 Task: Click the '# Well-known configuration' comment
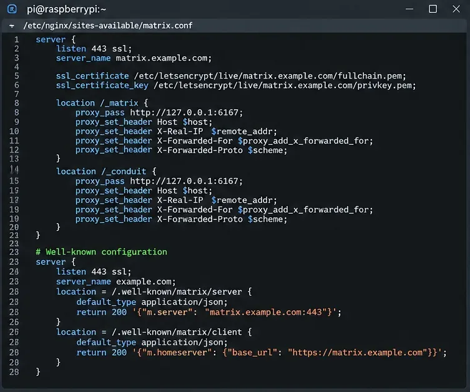click(x=101, y=252)
